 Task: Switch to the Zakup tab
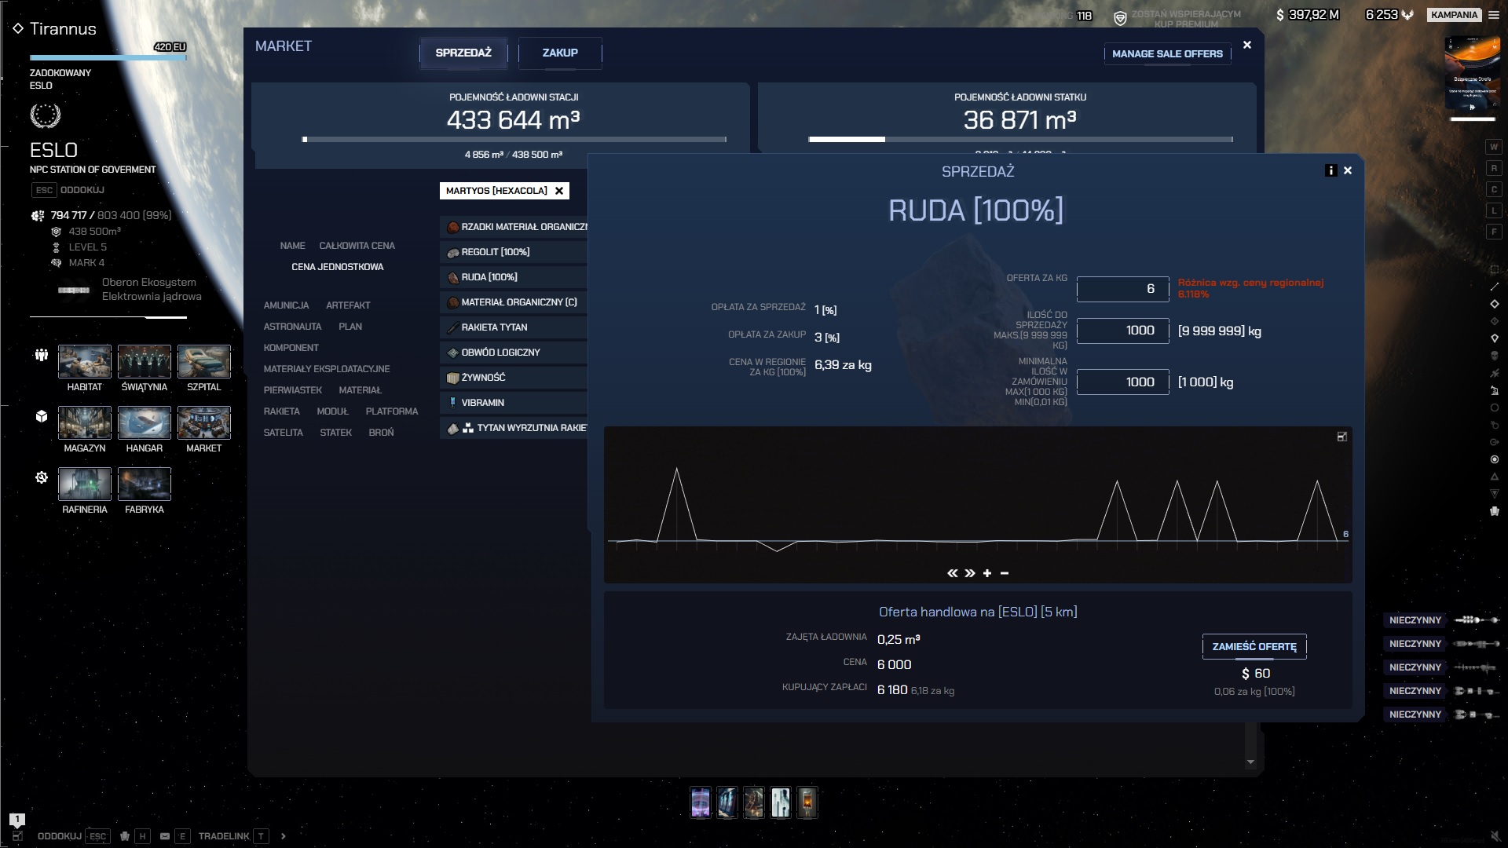click(x=559, y=53)
